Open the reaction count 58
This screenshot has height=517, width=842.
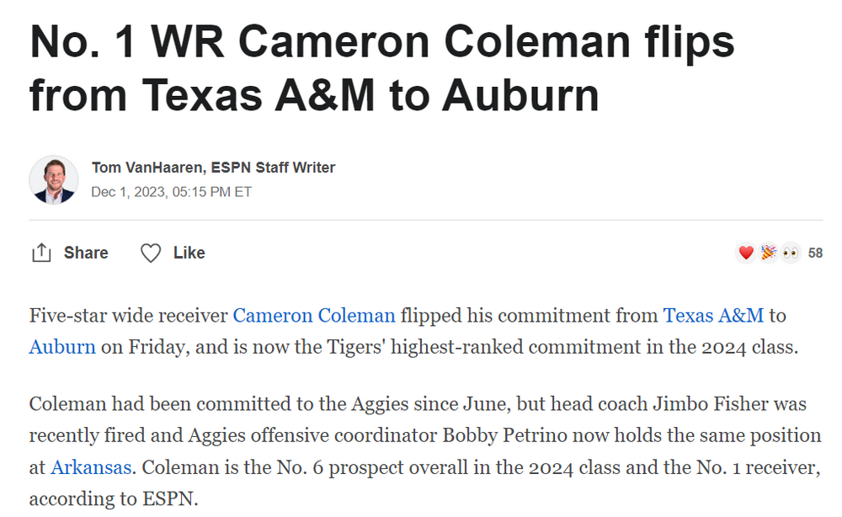815,253
